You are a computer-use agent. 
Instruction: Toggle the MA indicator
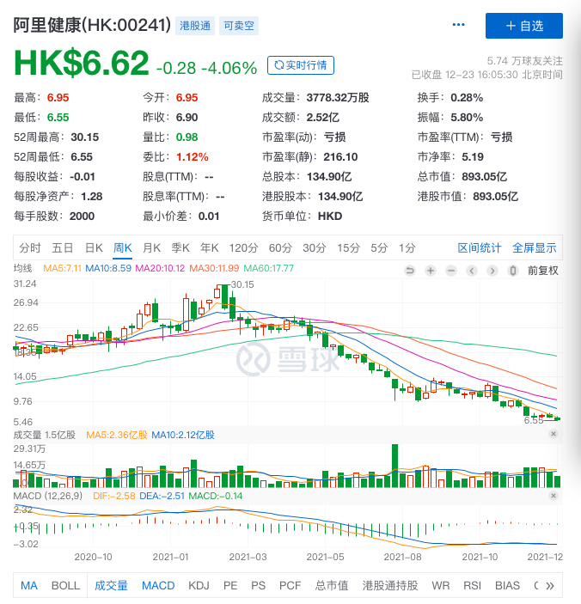point(29,585)
